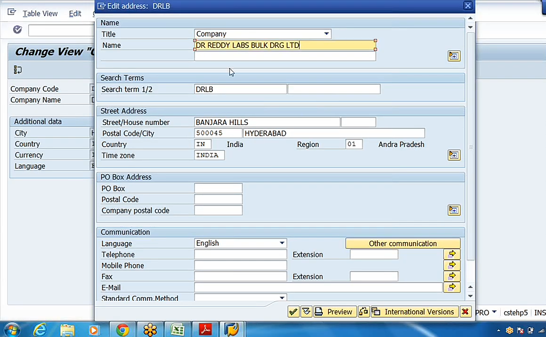Image resolution: width=546 pixels, height=337 pixels.
Task: Click the scroll-up arrow at dialog top
Action: 470,18
